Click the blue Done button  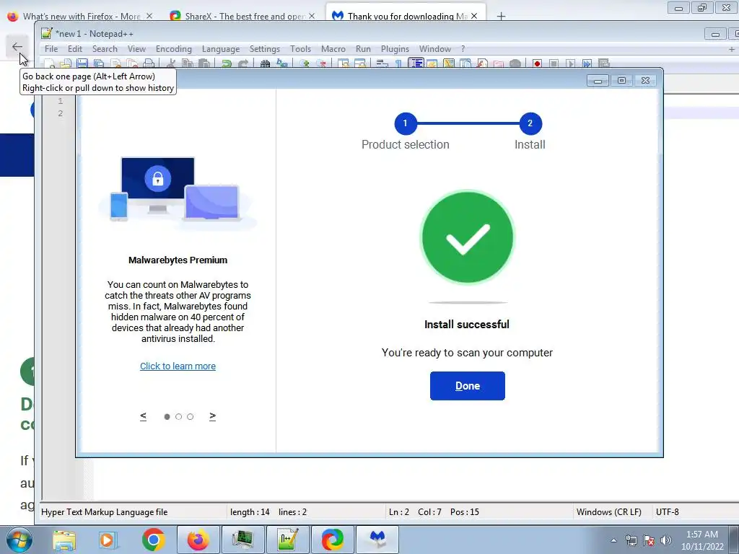[x=468, y=386]
